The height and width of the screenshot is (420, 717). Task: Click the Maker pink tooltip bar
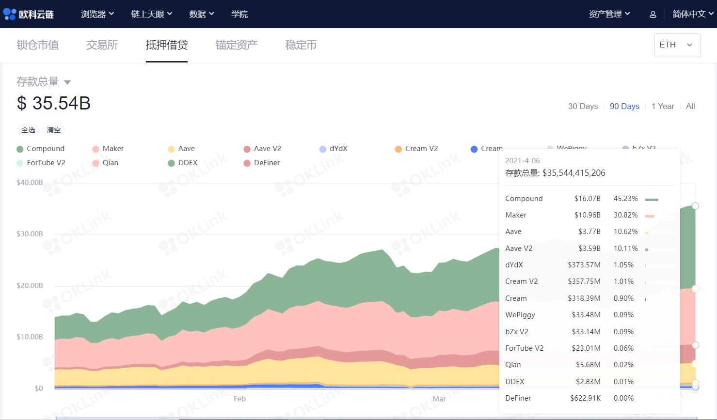tap(650, 216)
